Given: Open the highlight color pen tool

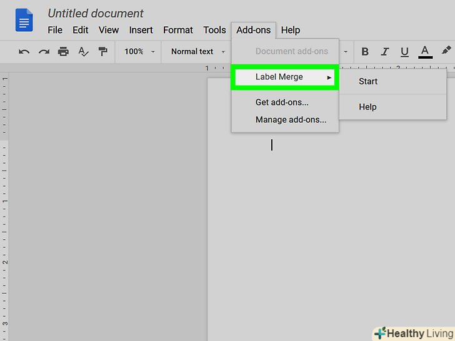Looking at the screenshot, I should 446,51.
